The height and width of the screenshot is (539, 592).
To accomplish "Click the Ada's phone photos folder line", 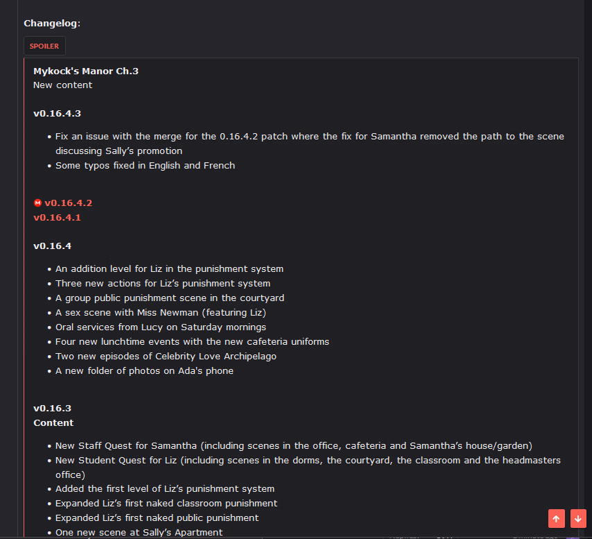I will (x=144, y=371).
